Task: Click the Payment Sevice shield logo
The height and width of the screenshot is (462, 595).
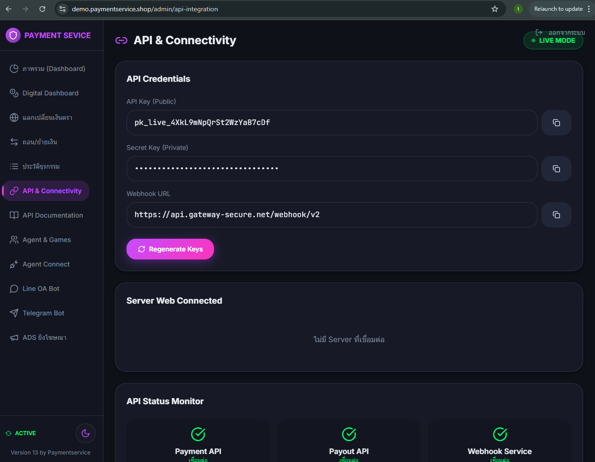Action: pyautogui.click(x=13, y=35)
